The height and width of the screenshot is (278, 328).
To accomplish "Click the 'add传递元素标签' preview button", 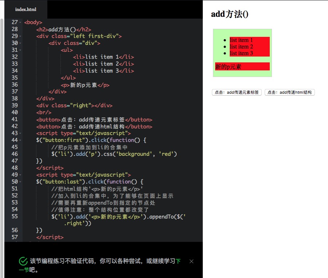I will [x=237, y=92].
